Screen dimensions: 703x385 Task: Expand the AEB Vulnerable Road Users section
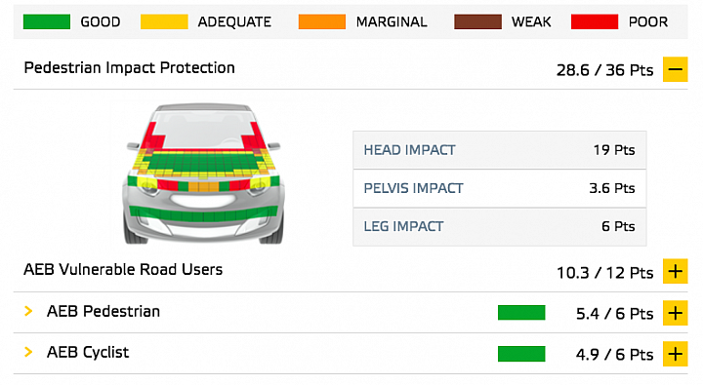point(676,271)
